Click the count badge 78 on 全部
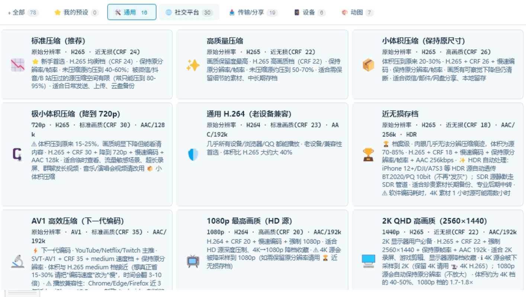Screen dimensions: 526x297 [33, 13]
